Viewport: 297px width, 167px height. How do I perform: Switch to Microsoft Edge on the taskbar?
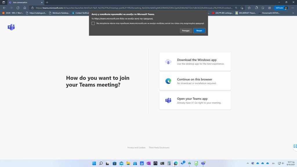tap(176, 163)
